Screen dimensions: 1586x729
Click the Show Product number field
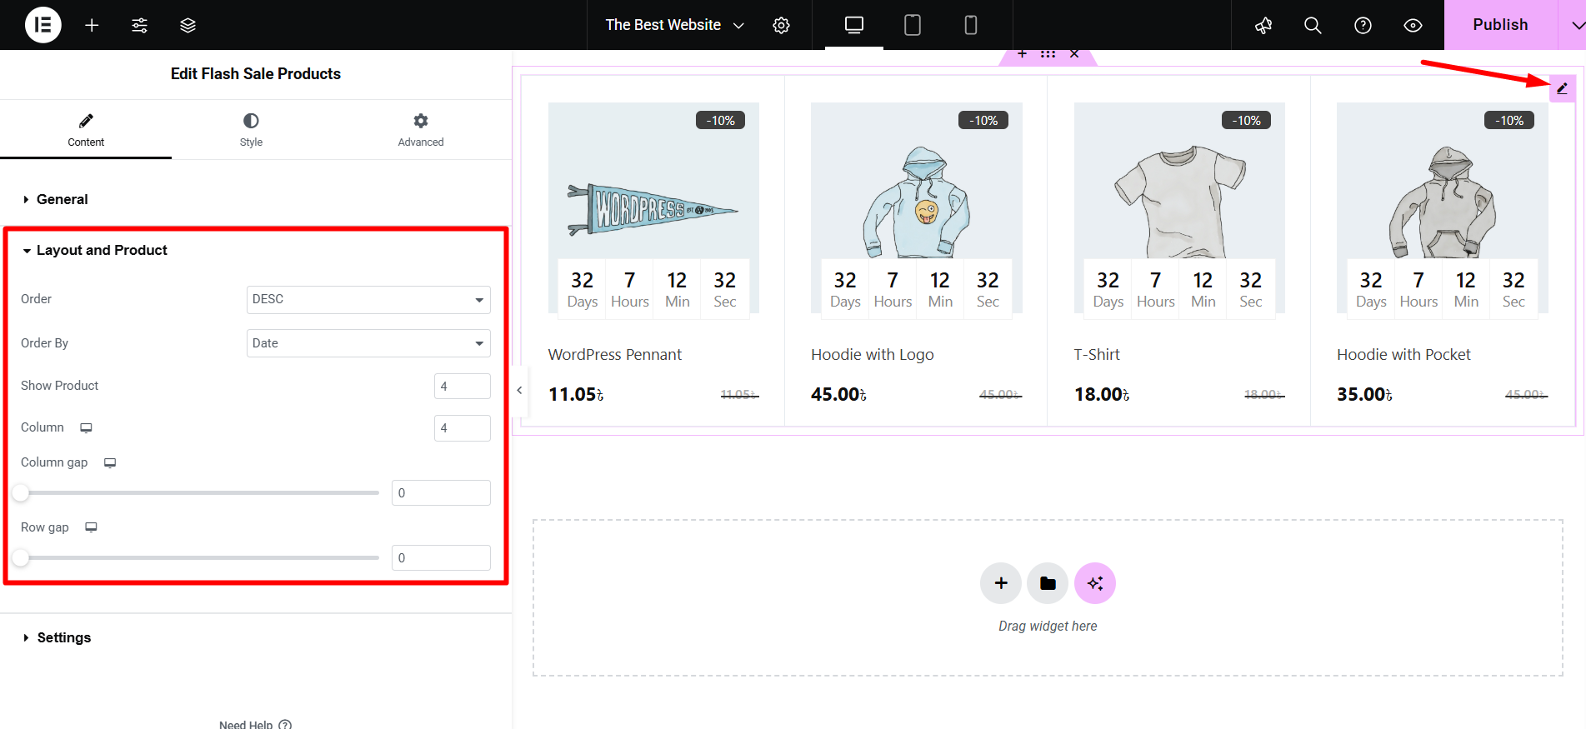(x=462, y=386)
